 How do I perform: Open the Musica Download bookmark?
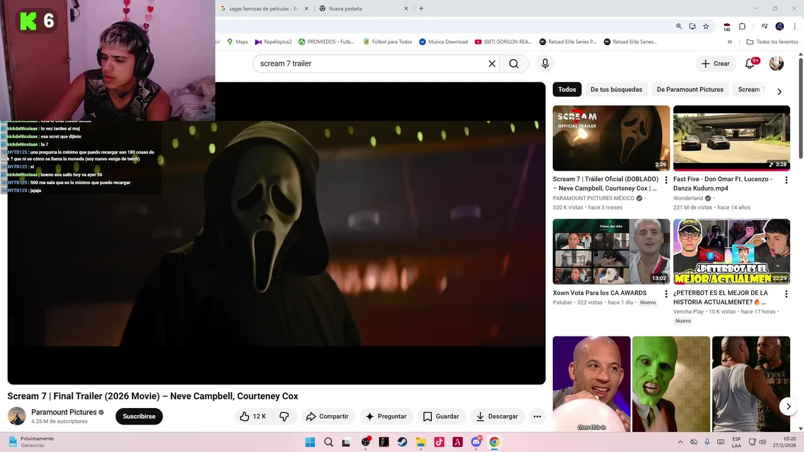443,42
